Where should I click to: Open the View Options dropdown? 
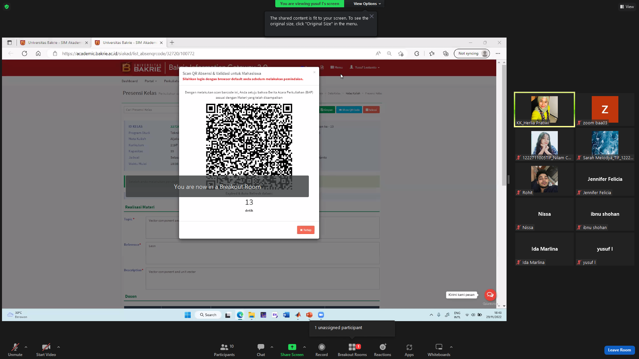click(x=367, y=4)
